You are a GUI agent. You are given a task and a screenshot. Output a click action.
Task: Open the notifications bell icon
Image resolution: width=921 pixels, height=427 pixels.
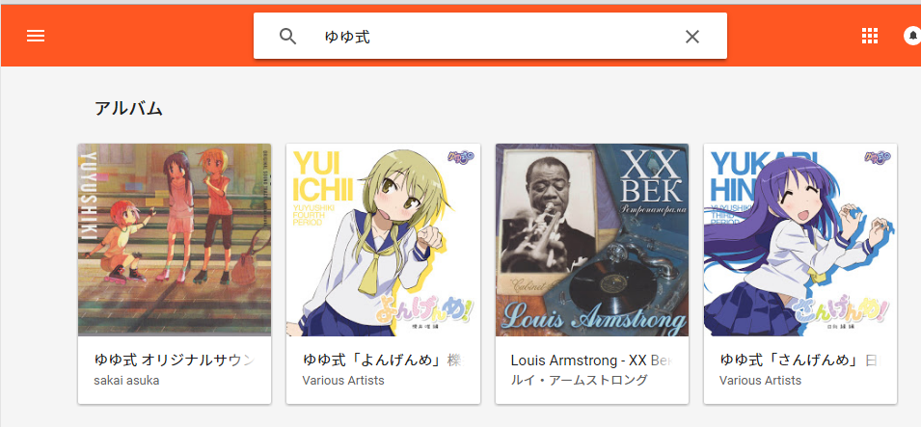pyautogui.click(x=912, y=36)
